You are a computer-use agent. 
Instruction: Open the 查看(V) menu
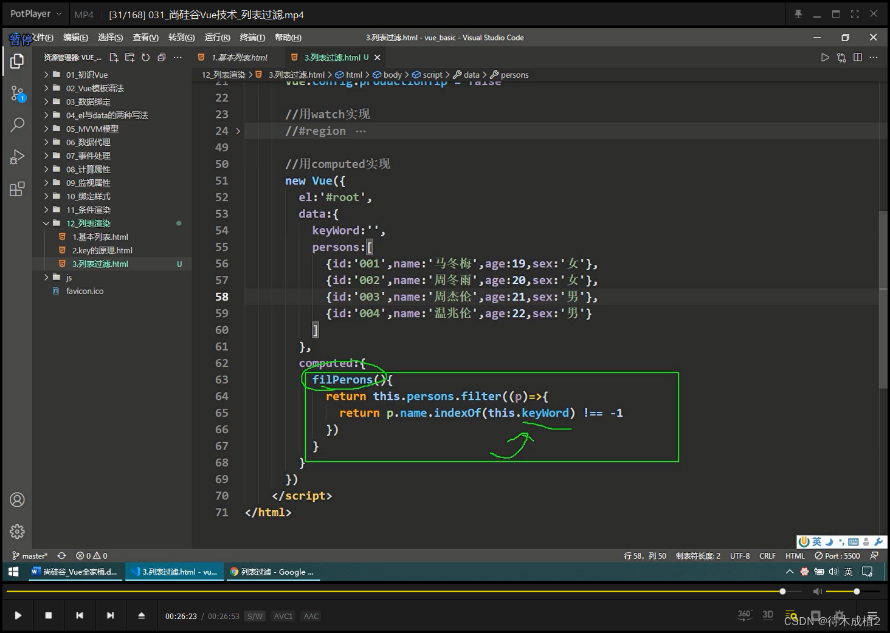[x=146, y=38]
